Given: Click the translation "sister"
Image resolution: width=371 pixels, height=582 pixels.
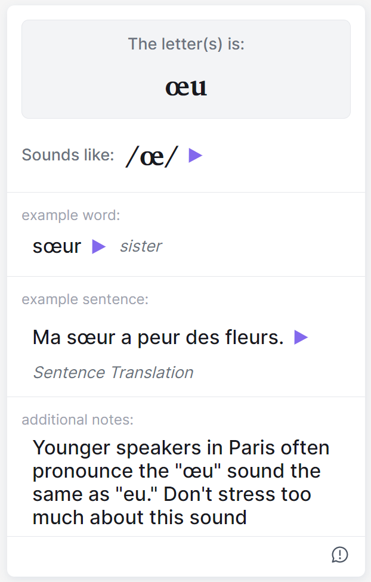Looking at the screenshot, I should pyautogui.click(x=141, y=246).
